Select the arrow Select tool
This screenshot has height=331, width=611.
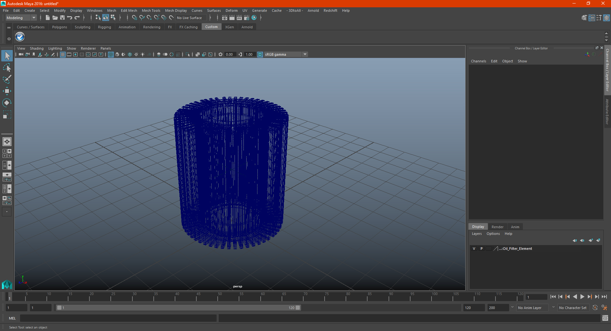[x=7, y=56]
